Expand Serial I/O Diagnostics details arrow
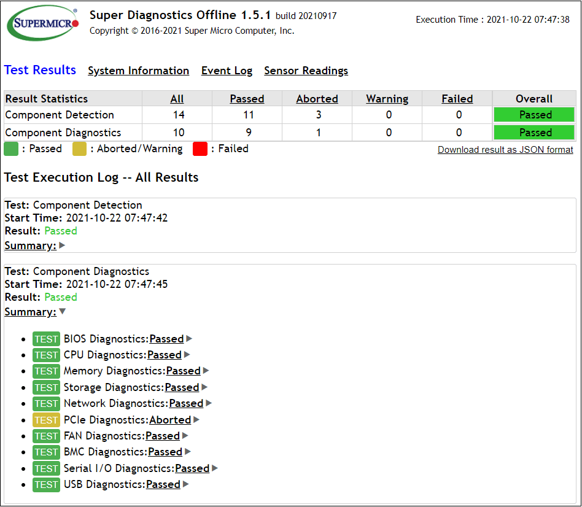Image resolution: width=582 pixels, height=507 pixels. (215, 468)
